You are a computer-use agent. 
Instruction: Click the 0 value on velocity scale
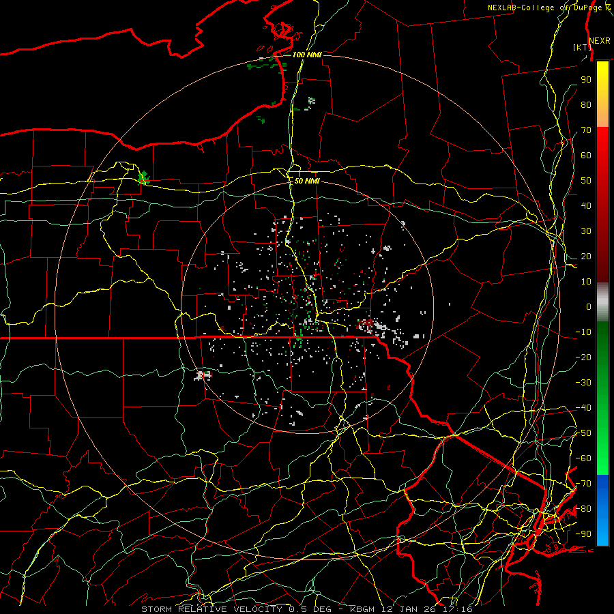pyautogui.click(x=589, y=306)
